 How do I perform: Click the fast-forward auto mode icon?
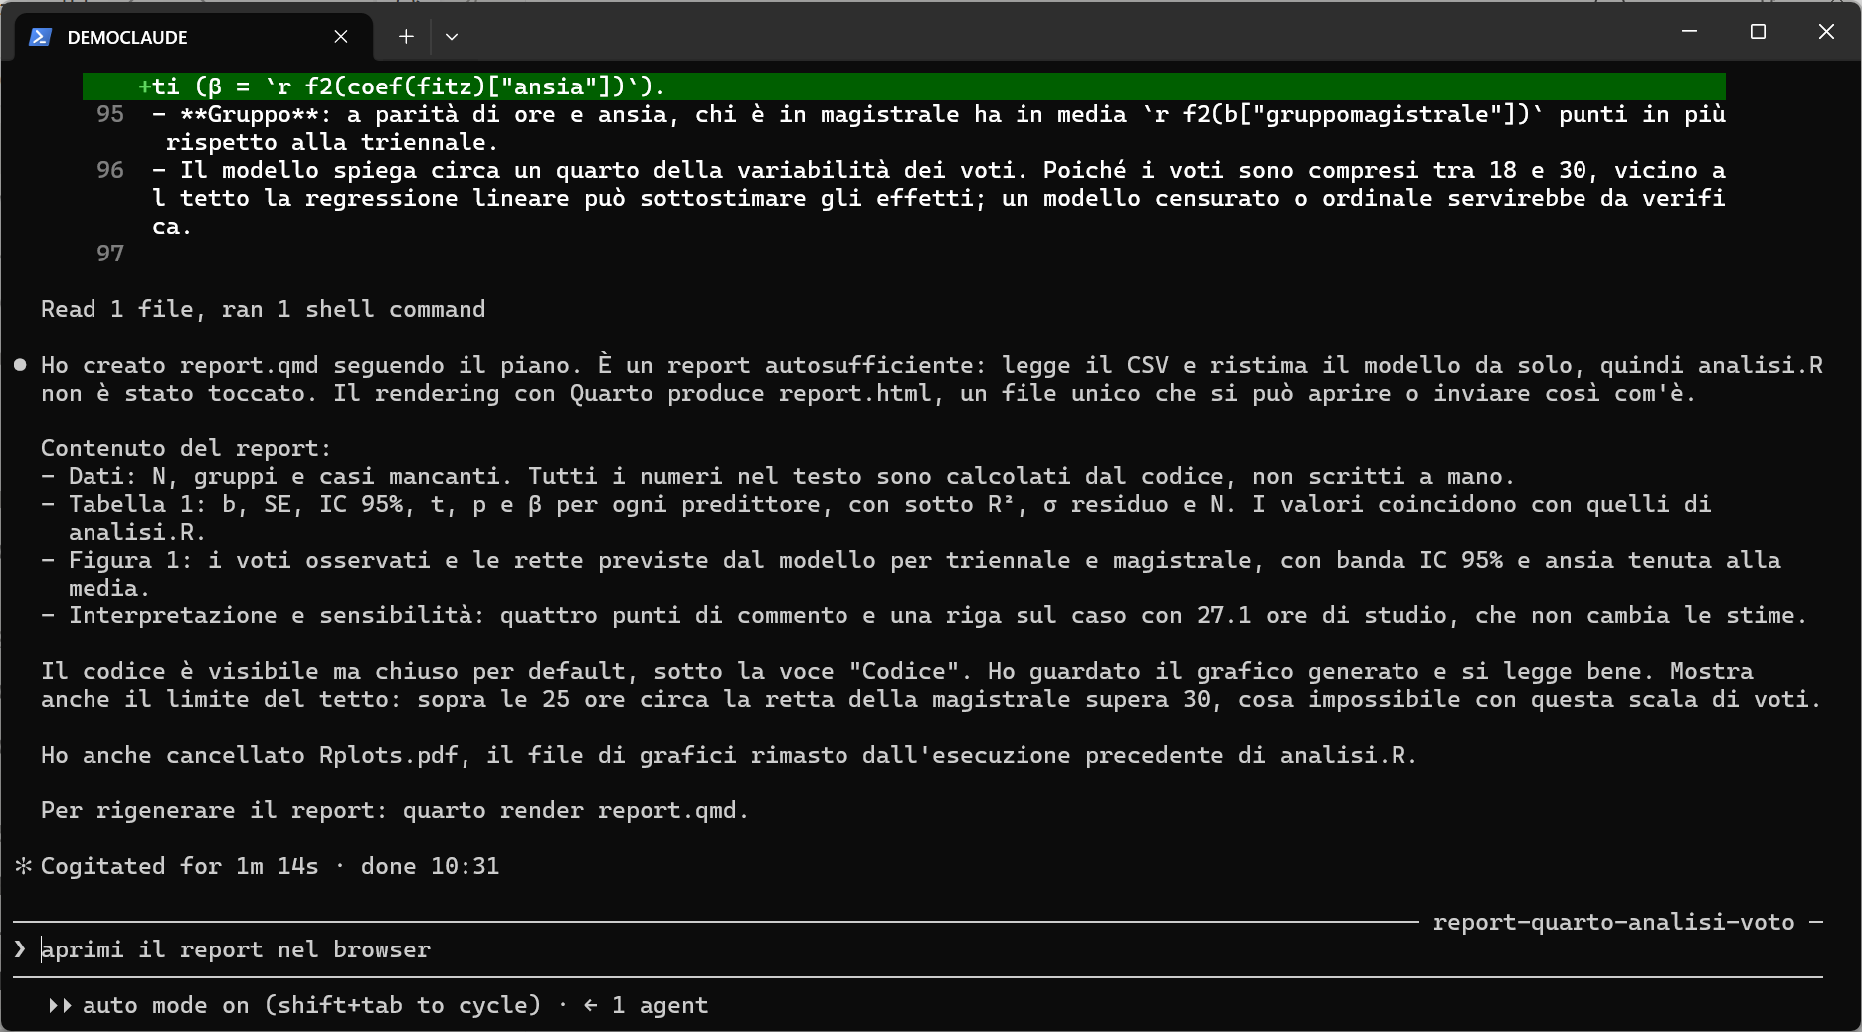(x=60, y=1005)
